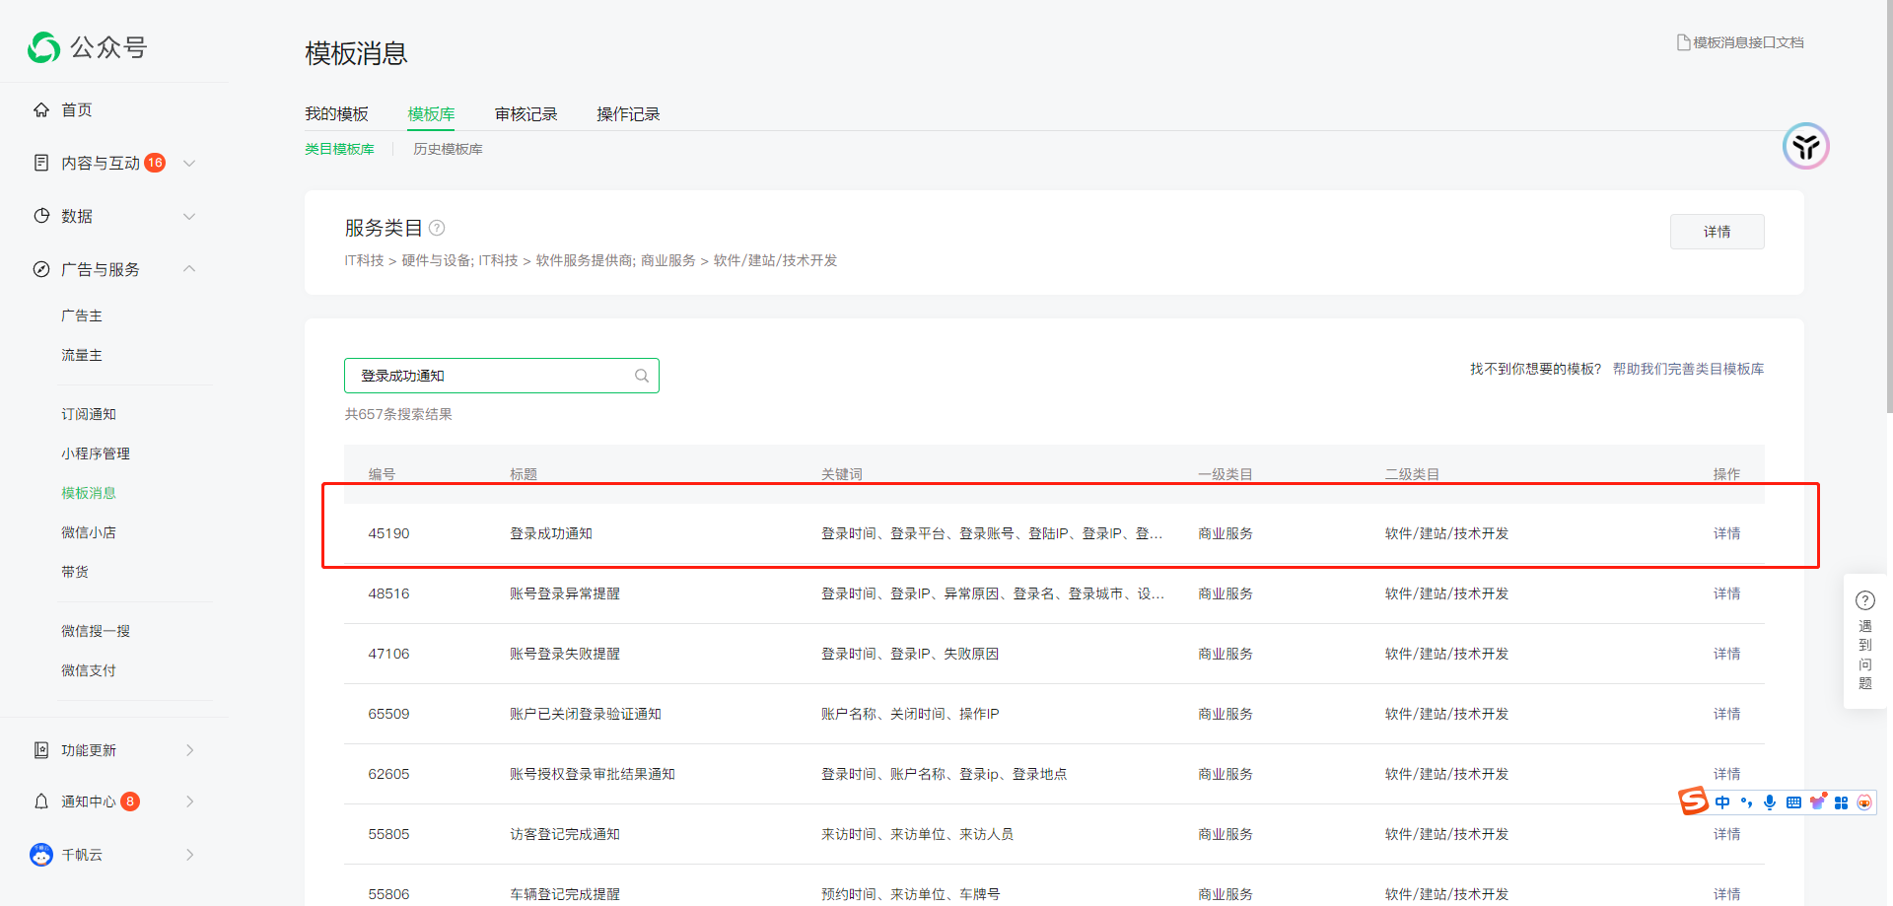
Task: Open 模板消息接口文档 link
Action: click(1748, 42)
